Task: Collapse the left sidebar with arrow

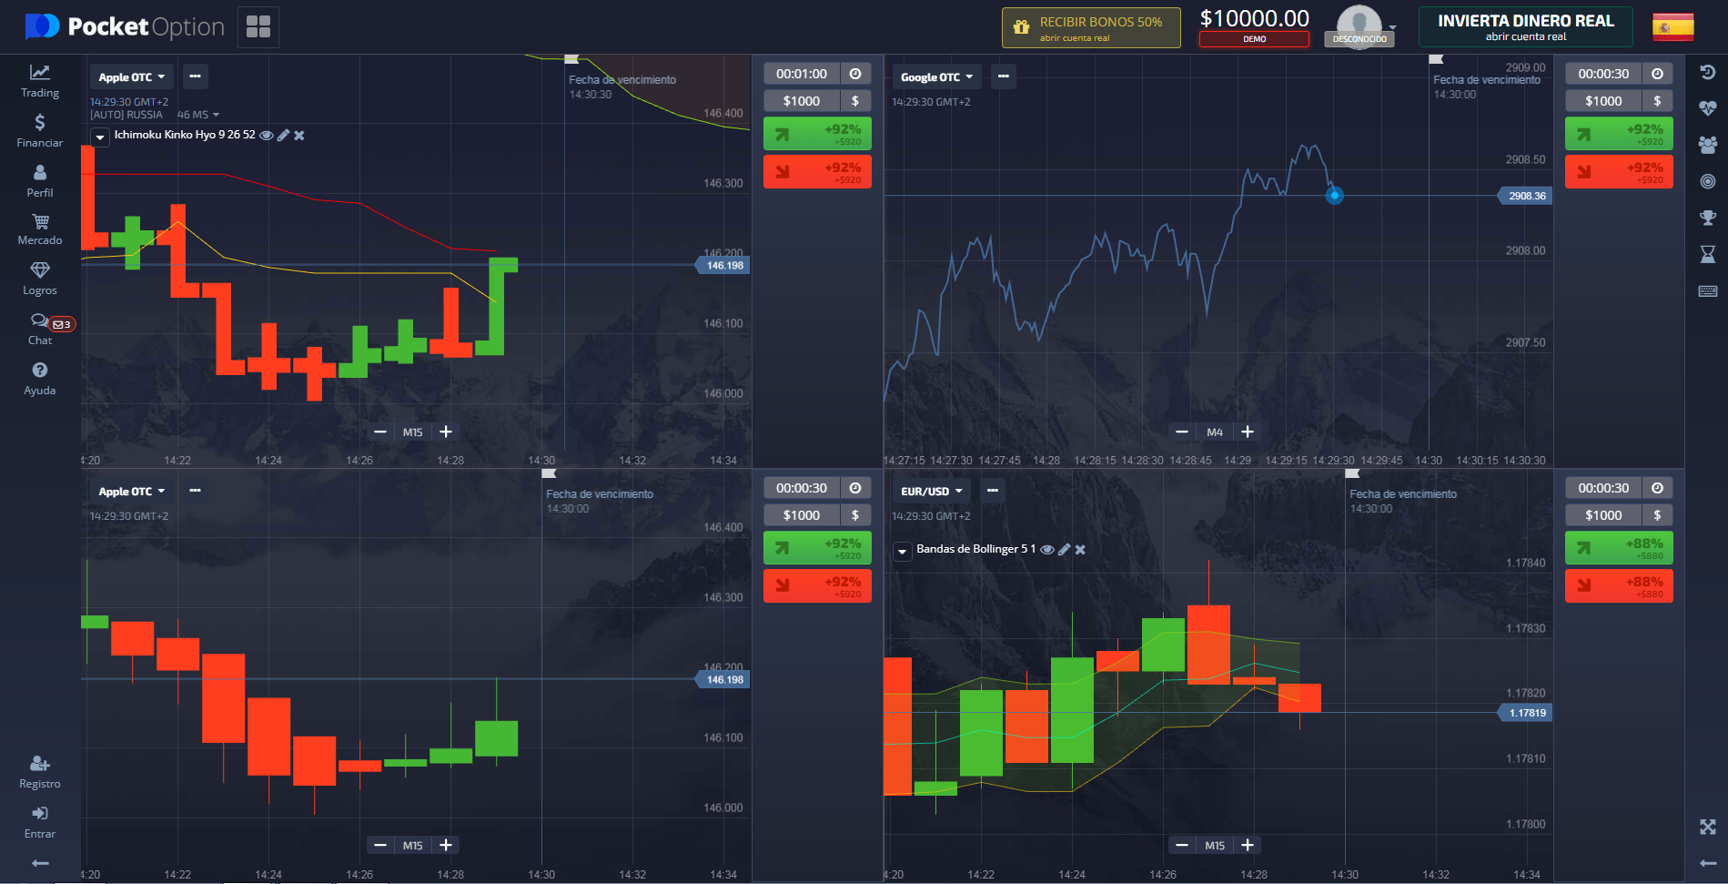Action: [40, 863]
